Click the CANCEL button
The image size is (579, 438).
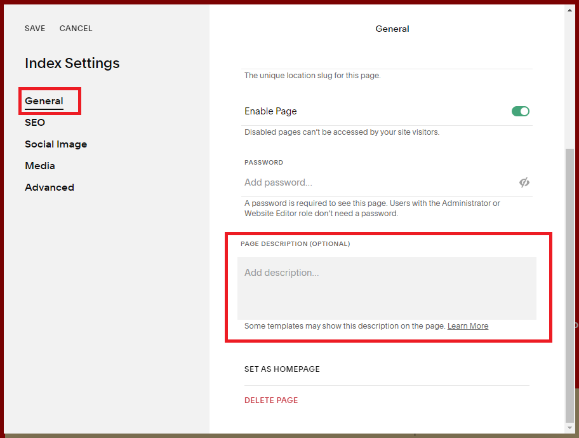pos(76,29)
